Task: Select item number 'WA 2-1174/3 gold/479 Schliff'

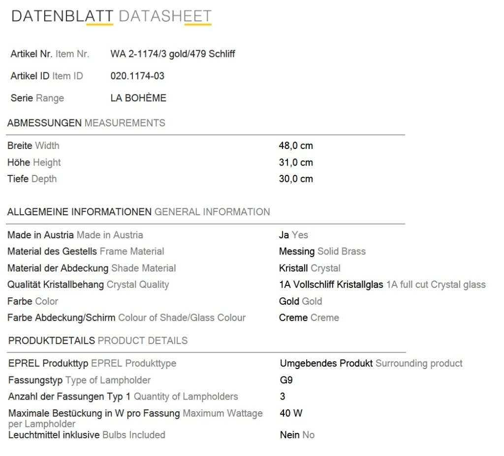Action: point(173,54)
